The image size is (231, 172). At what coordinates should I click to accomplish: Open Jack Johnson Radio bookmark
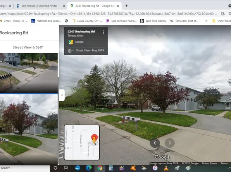pos(121,21)
